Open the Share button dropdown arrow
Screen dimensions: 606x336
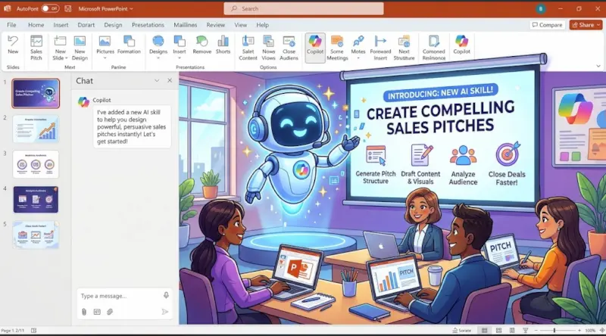coord(598,25)
